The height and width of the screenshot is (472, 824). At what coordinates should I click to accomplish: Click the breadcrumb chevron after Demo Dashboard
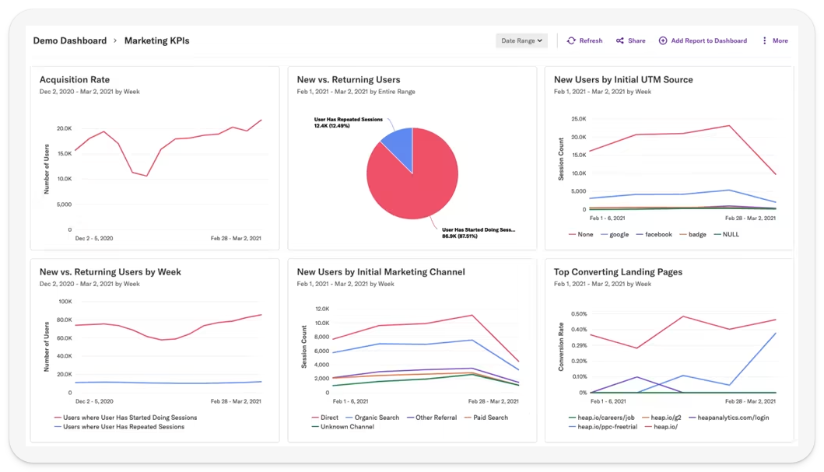coord(115,40)
